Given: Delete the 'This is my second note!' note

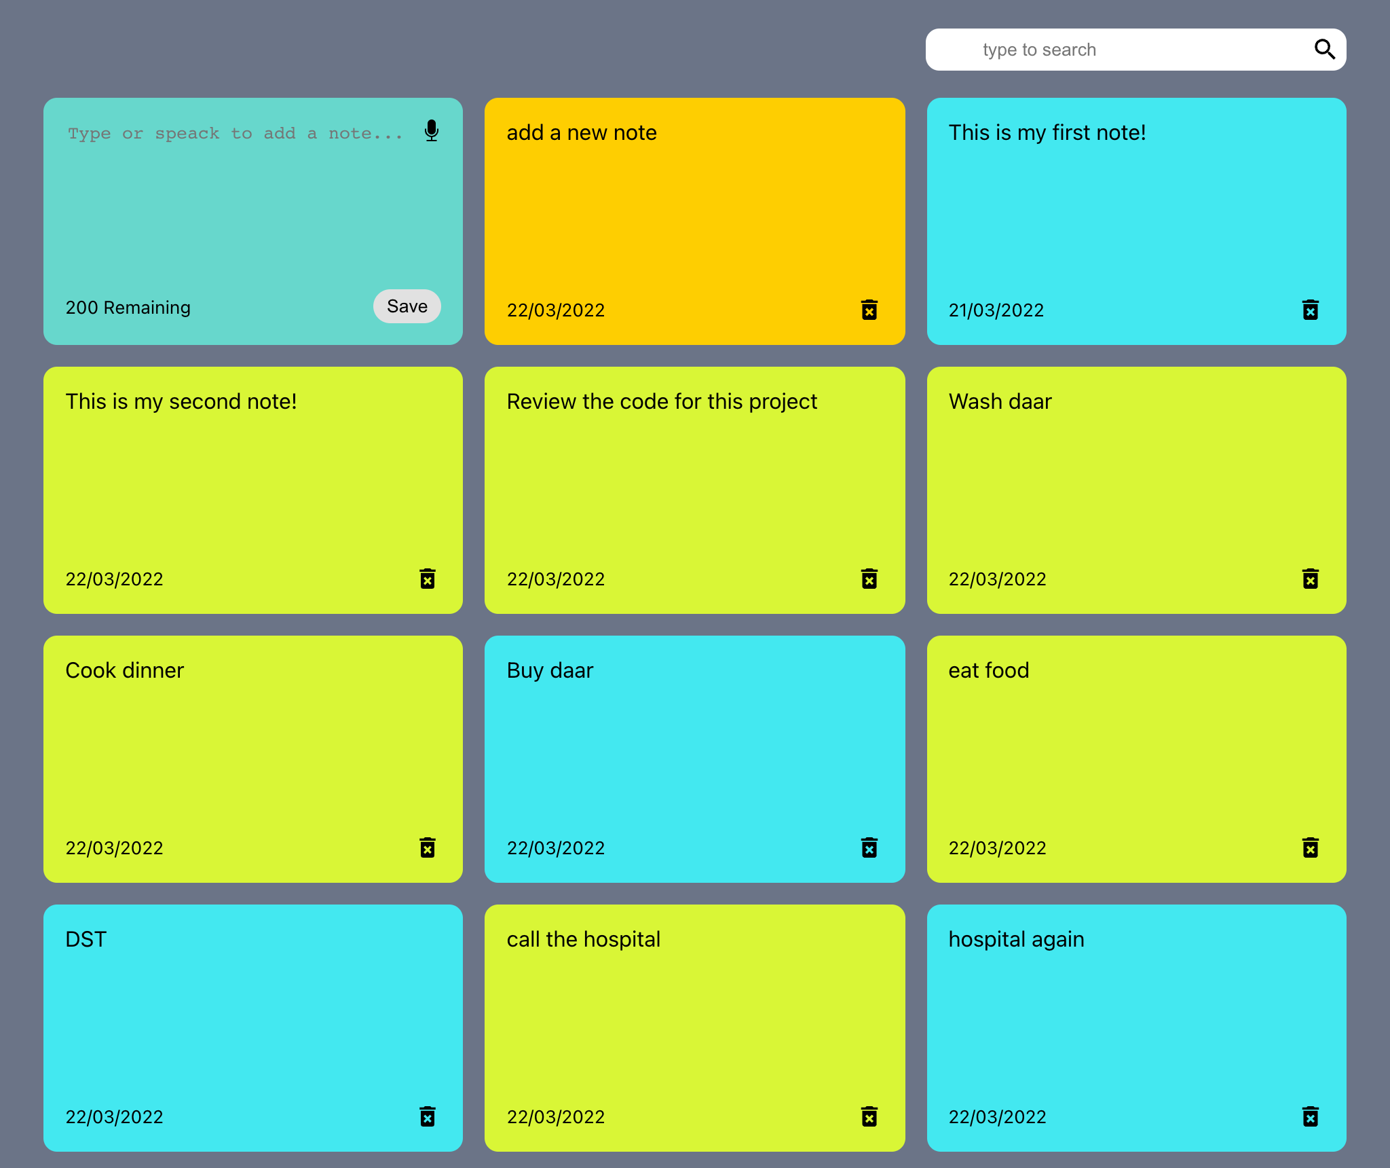Looking at the screenshot, I should point(427,579).
